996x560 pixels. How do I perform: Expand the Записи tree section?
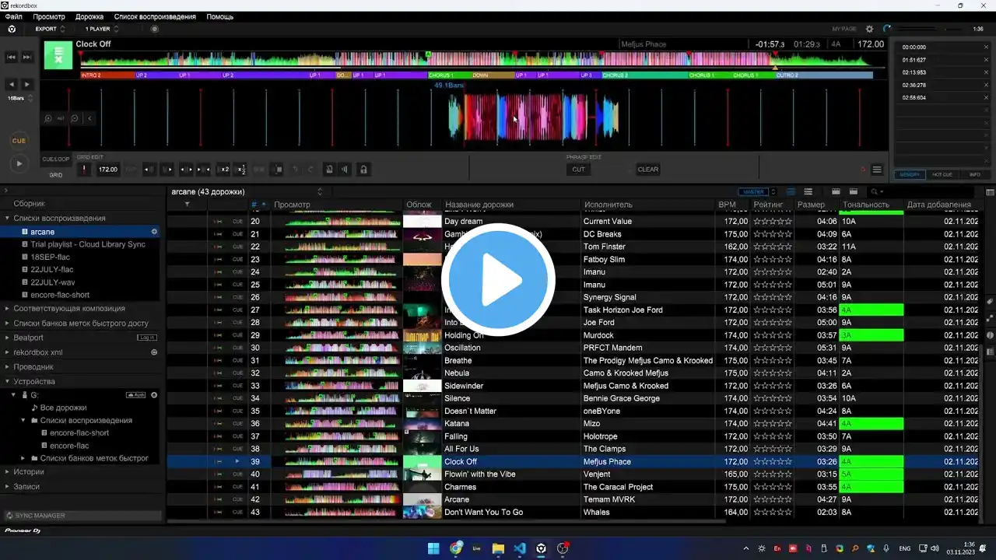coord(8,487)
